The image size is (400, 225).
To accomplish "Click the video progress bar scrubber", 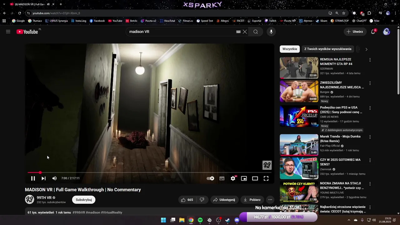I will pos(40,172).
